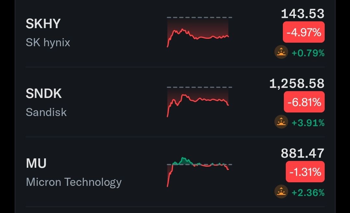Open the MU sparkline chart
Image resolution: width=350 pixels, height=213 pixels.
click(x=199, y=172)
